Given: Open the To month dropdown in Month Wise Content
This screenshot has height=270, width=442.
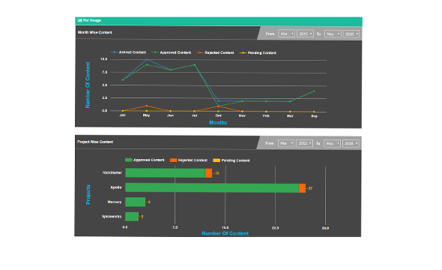Looking at the screenshot, I should click(333, 34).
